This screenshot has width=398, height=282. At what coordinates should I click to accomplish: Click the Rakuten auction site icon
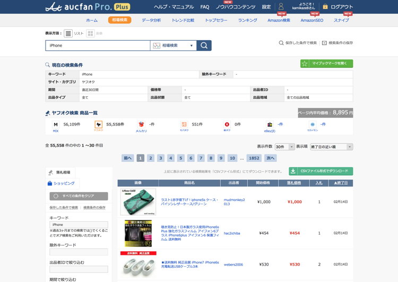[227, 125]
